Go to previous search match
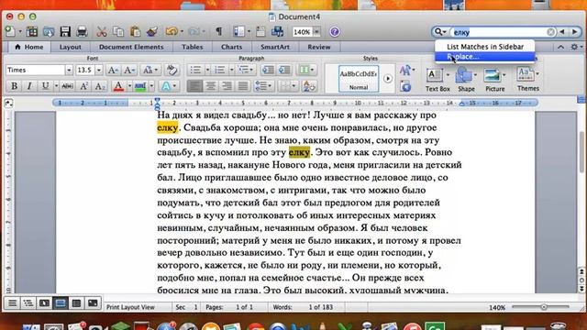587x330 pixels. click(x=562, y=32)
